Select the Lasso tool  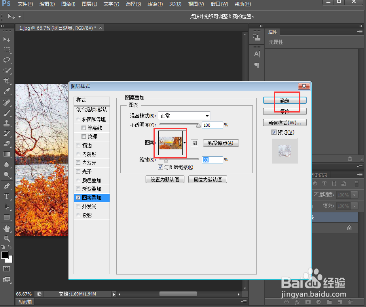6,60
